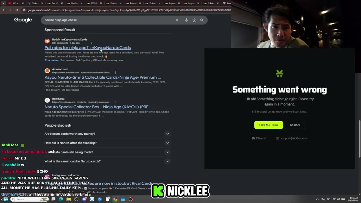Click the Windows taskbar Search box
The image size is (361, 203).
click(29, 199)
